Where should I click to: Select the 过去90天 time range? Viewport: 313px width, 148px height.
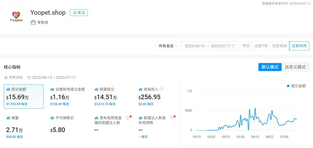pos(299,46)
